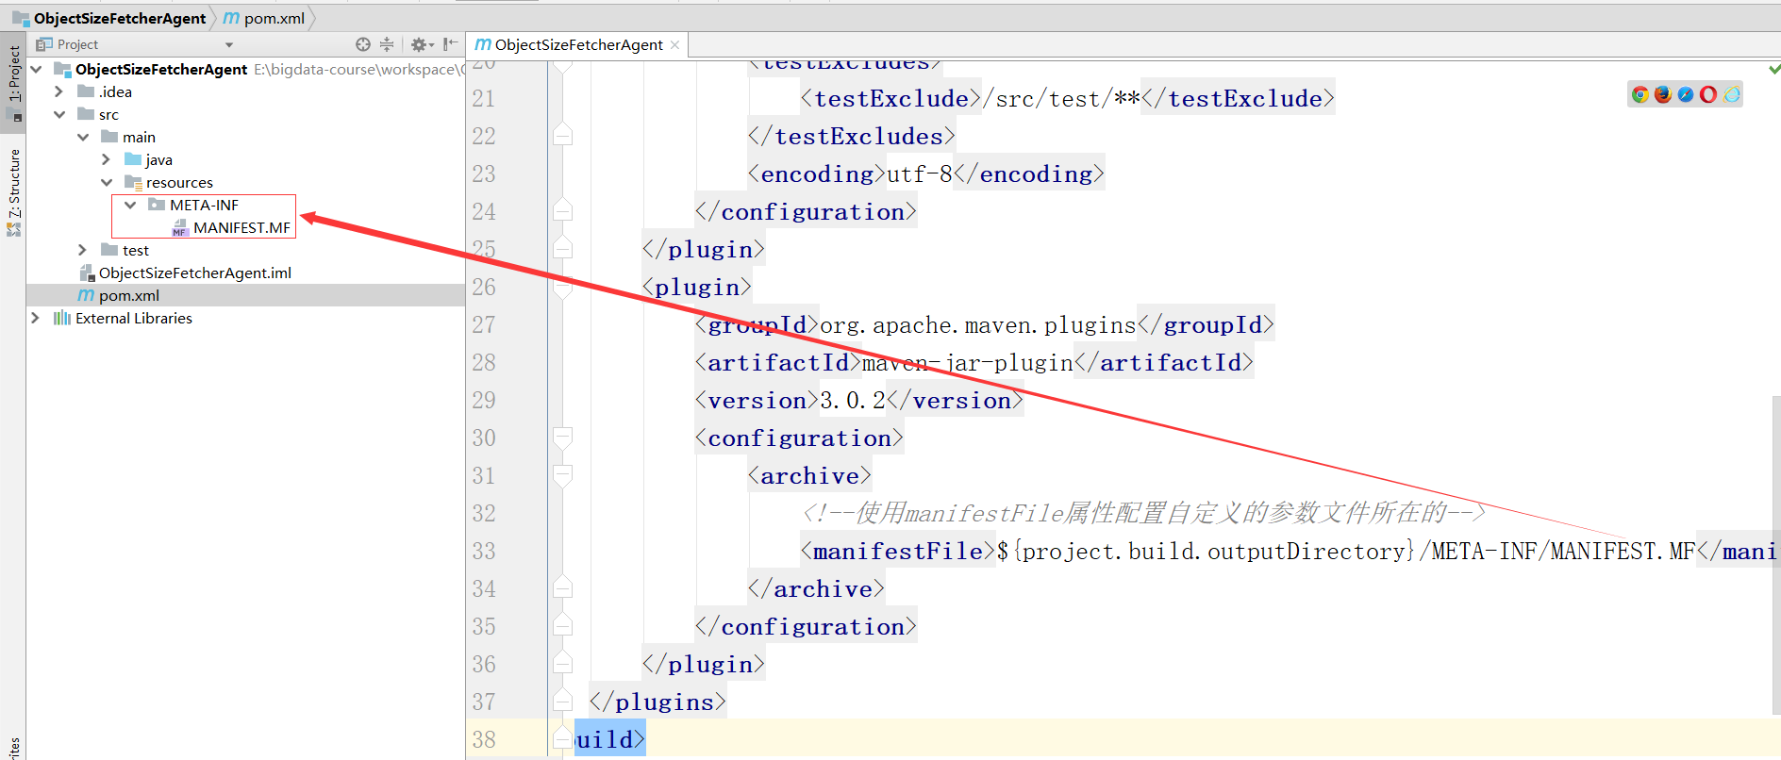1781x760 pixels.
Task: Click the collapse all icon in Project panel
Action: [387, 44]
